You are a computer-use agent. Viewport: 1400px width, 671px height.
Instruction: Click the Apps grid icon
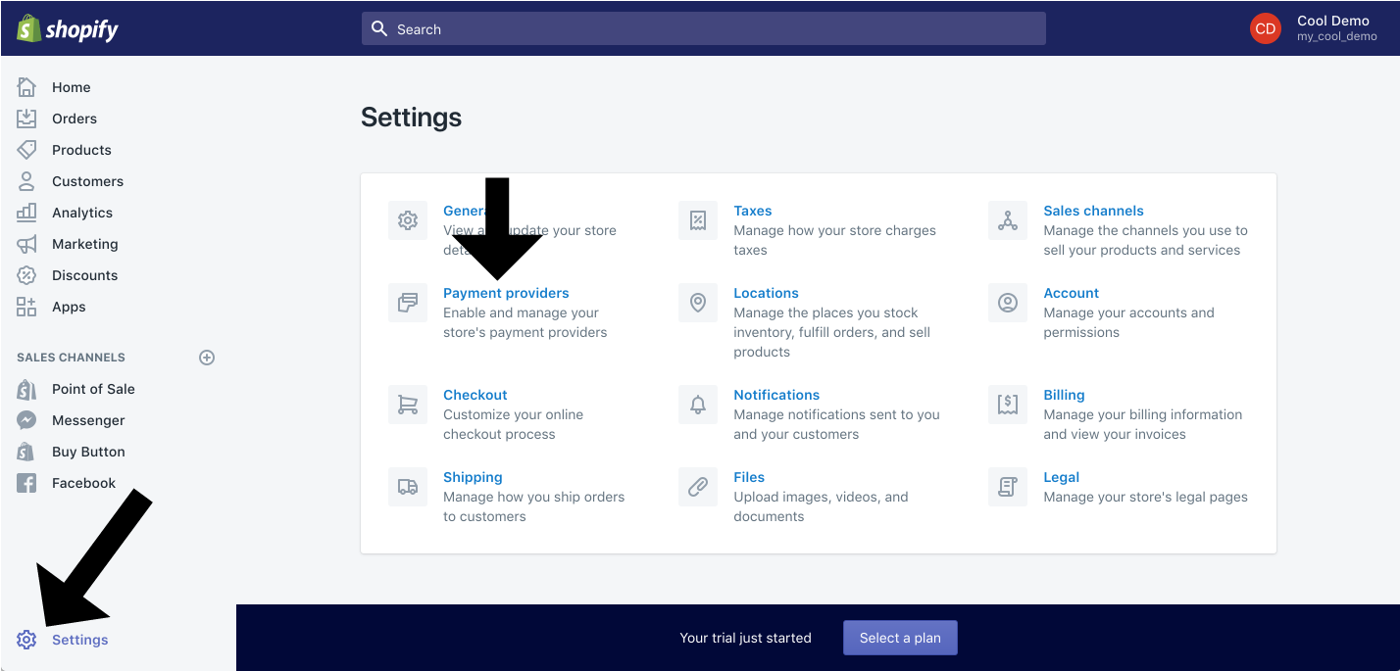click(x=26, y=307)
